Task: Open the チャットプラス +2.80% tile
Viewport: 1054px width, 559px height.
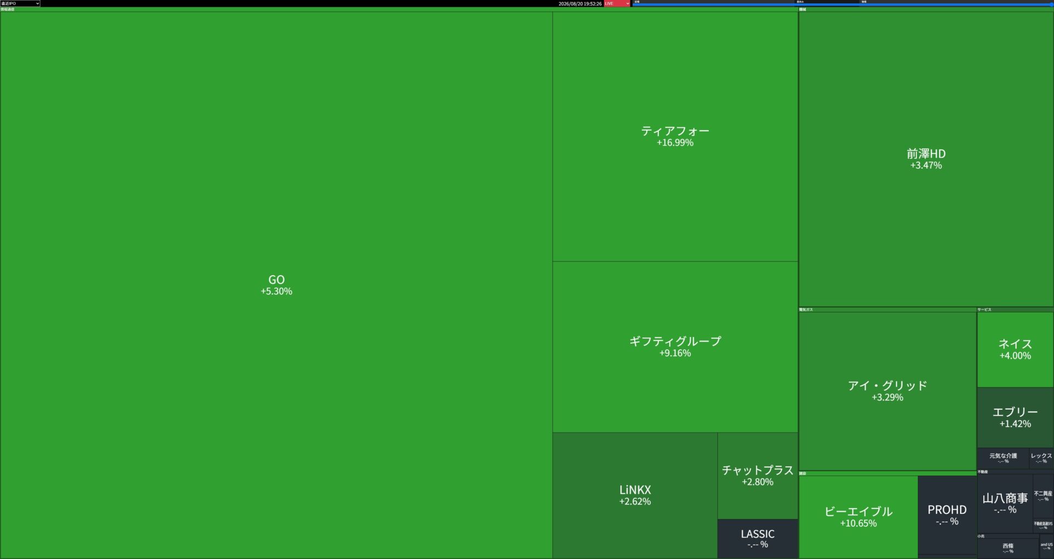Action: coord(758,476)
